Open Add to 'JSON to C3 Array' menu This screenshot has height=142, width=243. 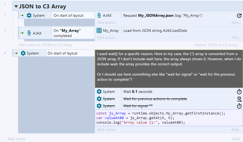click(x=217, y=45)
